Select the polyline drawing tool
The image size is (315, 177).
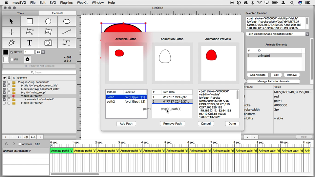[x=30, y=32]
